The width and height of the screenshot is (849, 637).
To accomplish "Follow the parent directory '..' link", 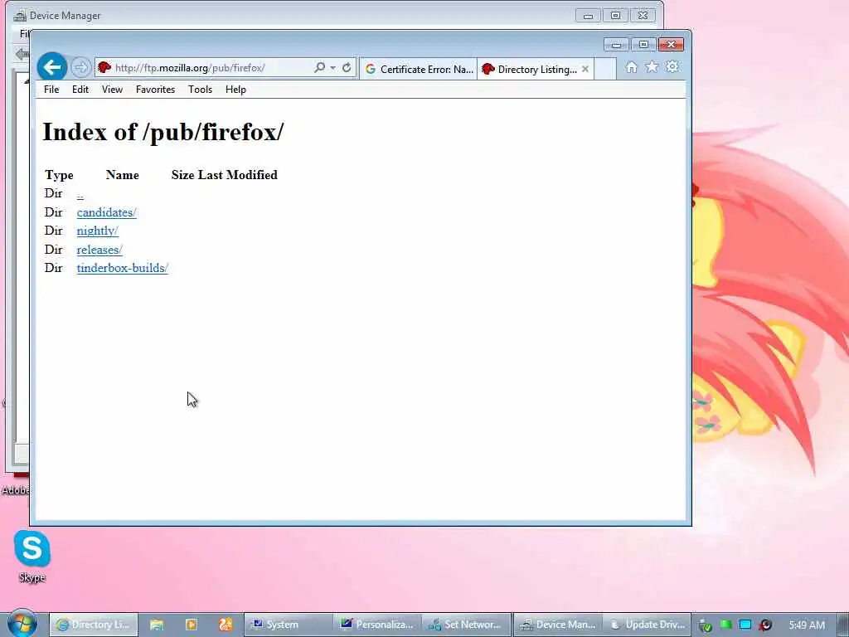I will pos(80,194).
